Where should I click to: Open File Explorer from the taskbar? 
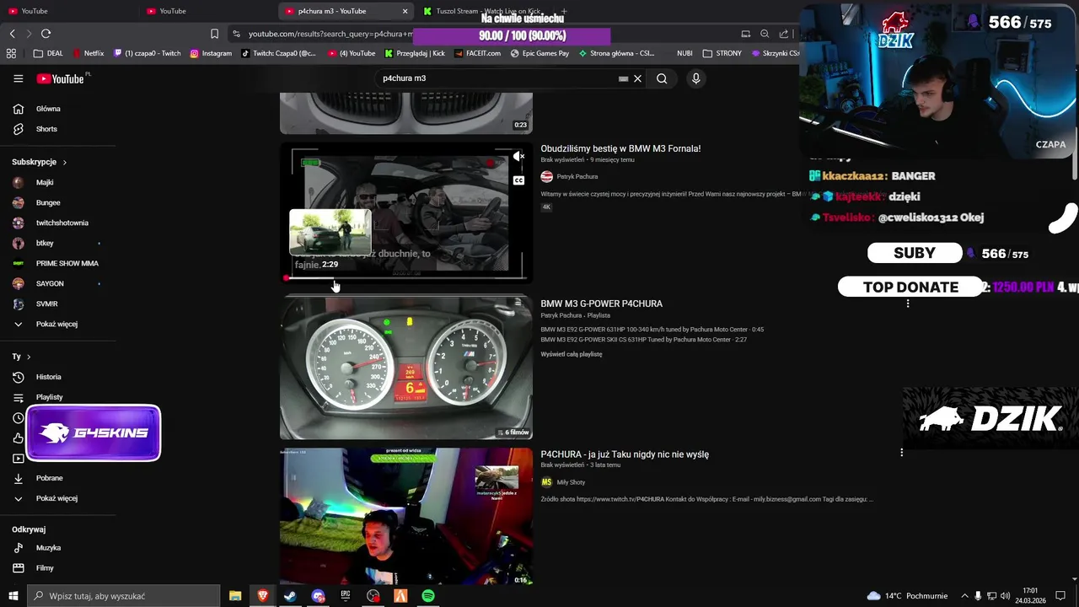pyautogui.click(x=235, y=596)
